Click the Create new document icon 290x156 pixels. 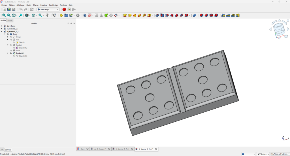click(x=4, y=9)
